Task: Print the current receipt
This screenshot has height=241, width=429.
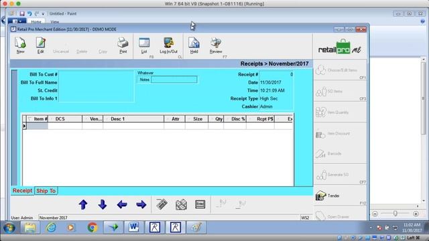Action: tap(123, 46)
